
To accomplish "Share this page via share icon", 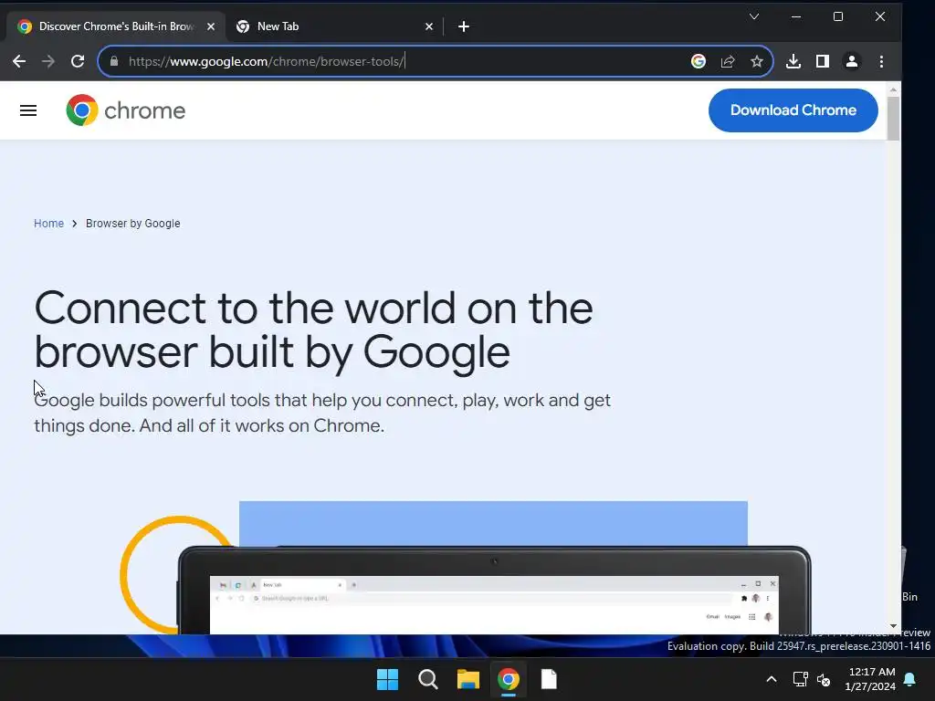I will coord(728,61).
